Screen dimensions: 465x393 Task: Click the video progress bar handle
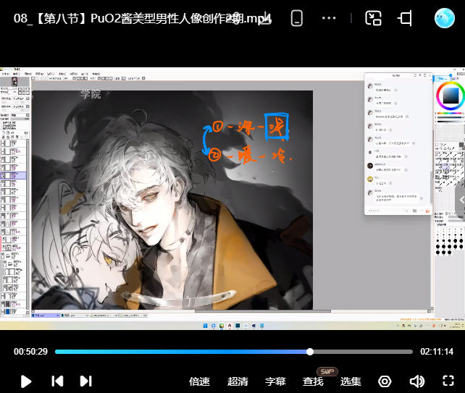pos(310,352)
